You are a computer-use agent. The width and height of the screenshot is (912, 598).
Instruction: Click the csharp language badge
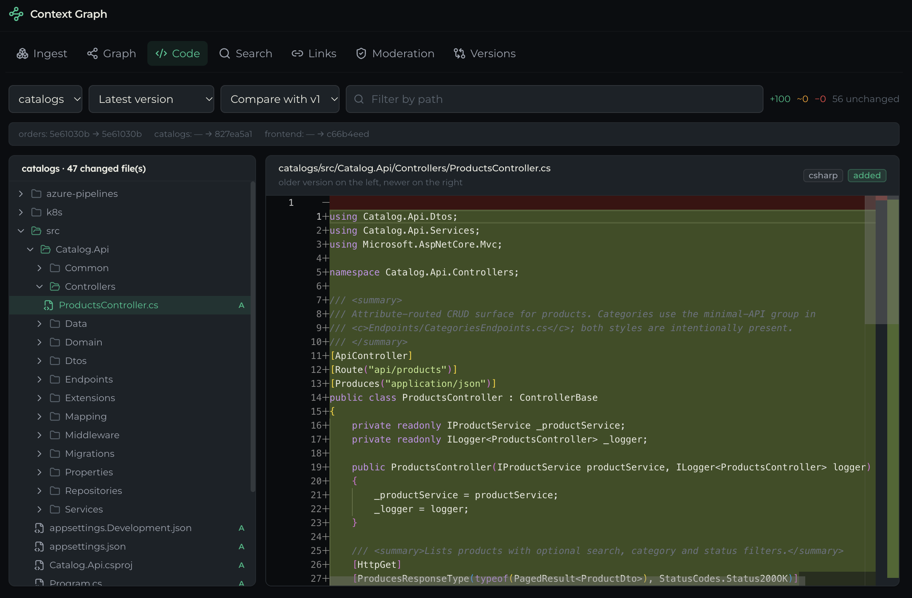coord(823,175)
